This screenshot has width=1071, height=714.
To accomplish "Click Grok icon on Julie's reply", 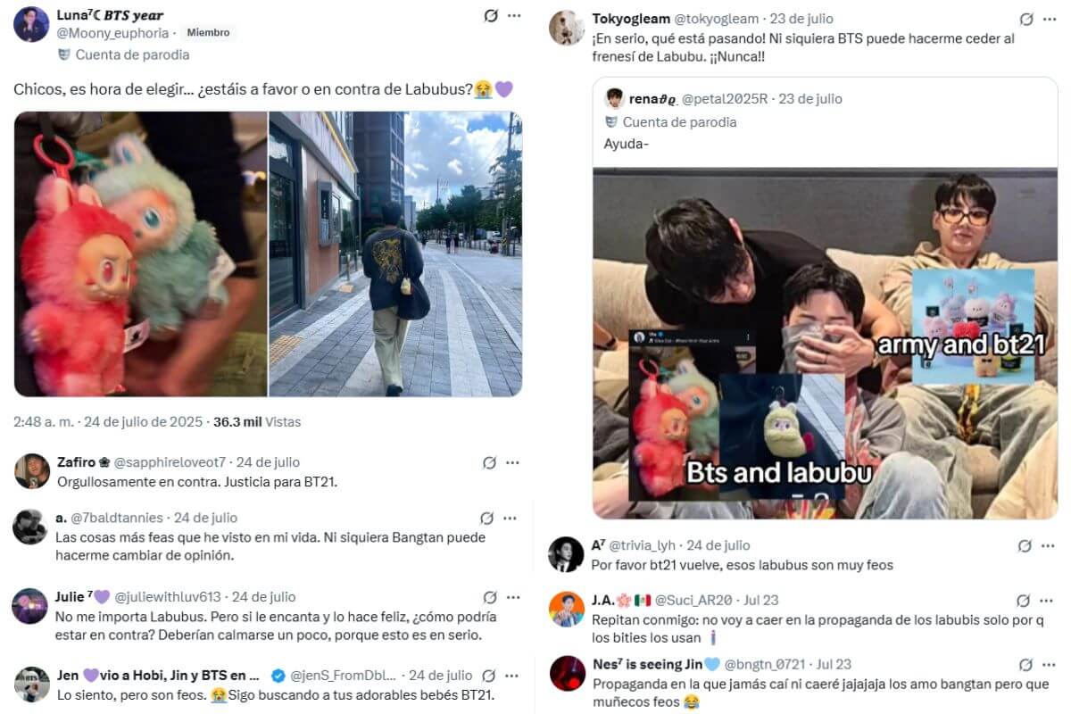I will [x=489, y=597].
